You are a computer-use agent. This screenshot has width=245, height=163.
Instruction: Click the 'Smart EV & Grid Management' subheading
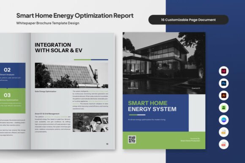pyautogui.click(x=47, y=114)
